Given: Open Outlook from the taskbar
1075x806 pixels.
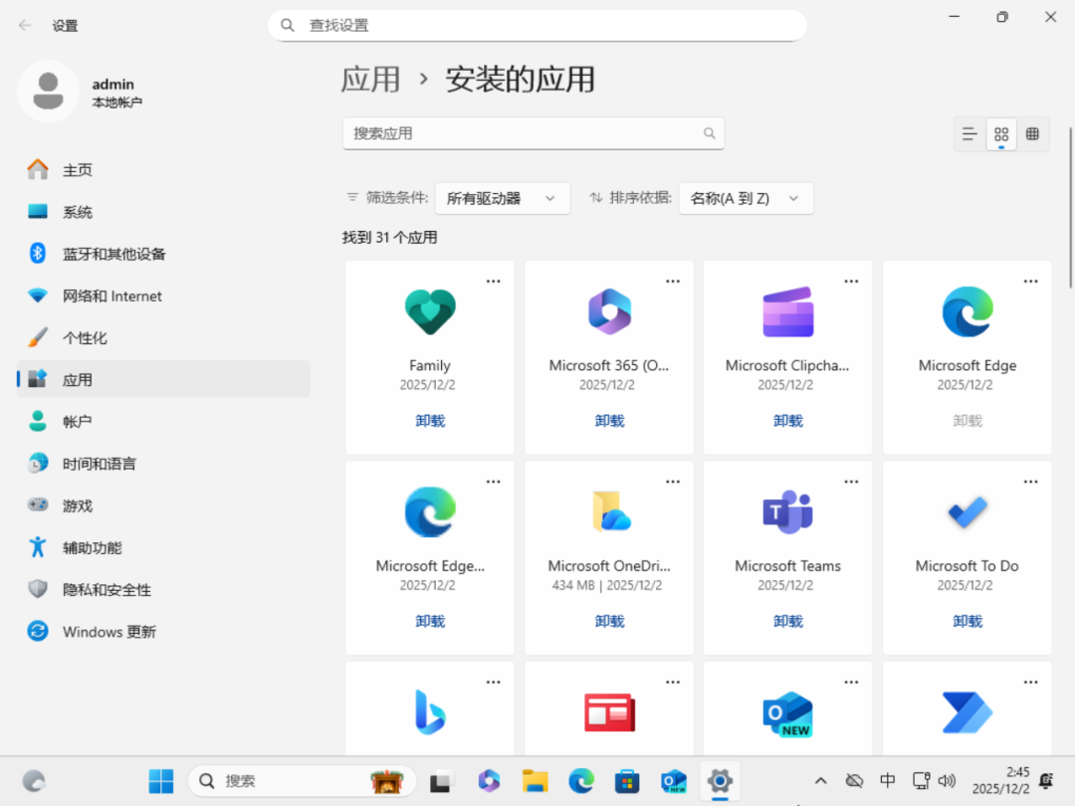Looking at the screenshot, I should 673,781.
